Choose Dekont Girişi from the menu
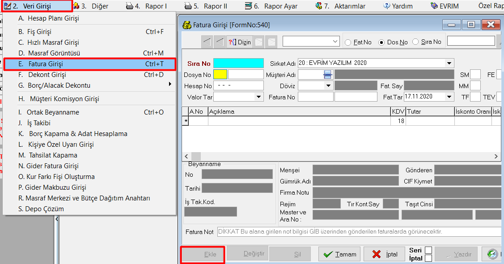 [x=90, y=75]
